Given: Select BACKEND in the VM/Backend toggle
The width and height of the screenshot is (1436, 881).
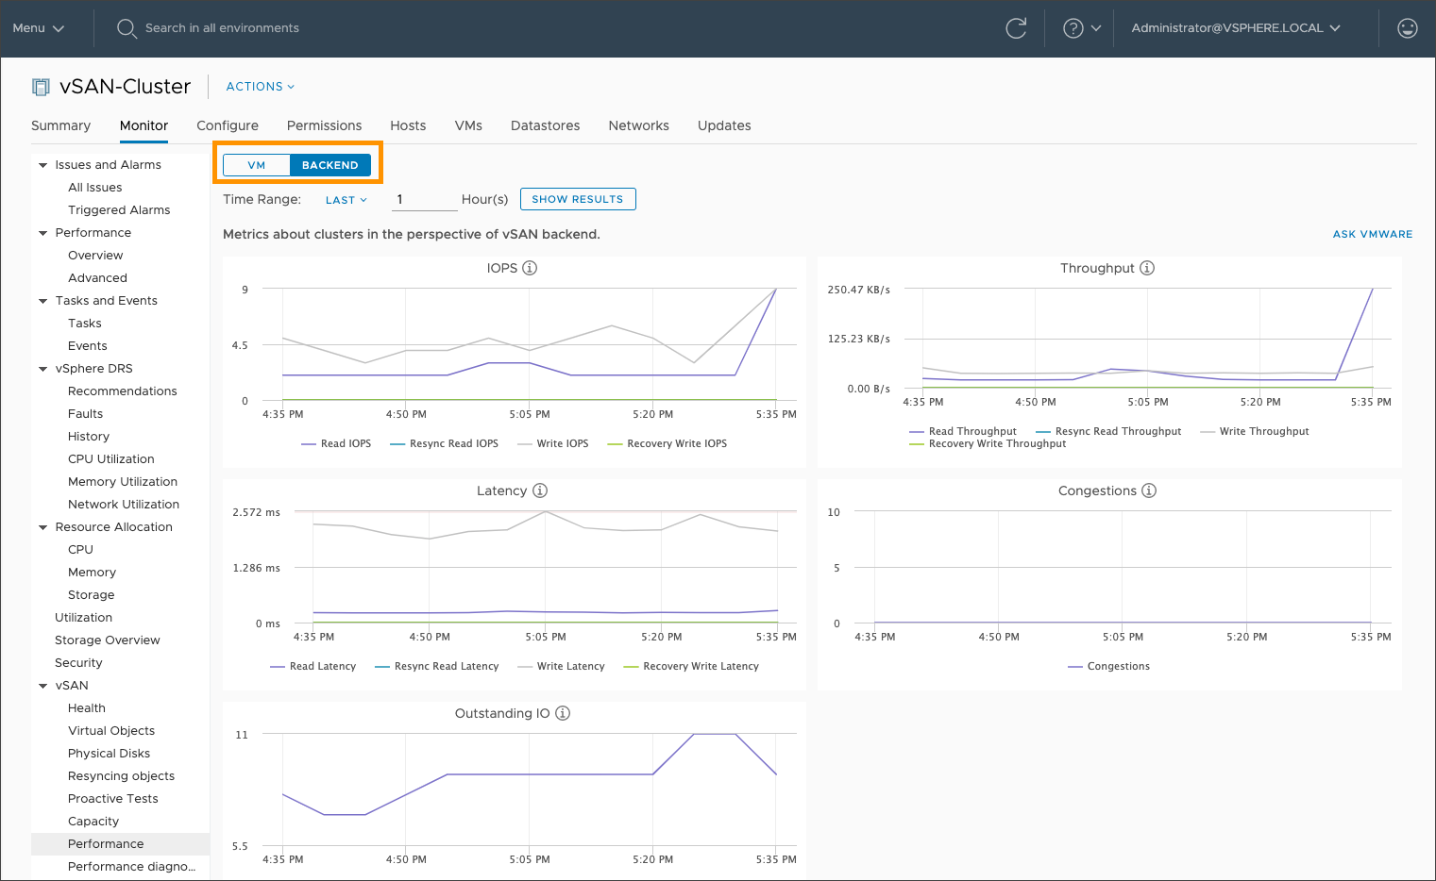Looking at the screenshot, I should click(x=330, y=164).
